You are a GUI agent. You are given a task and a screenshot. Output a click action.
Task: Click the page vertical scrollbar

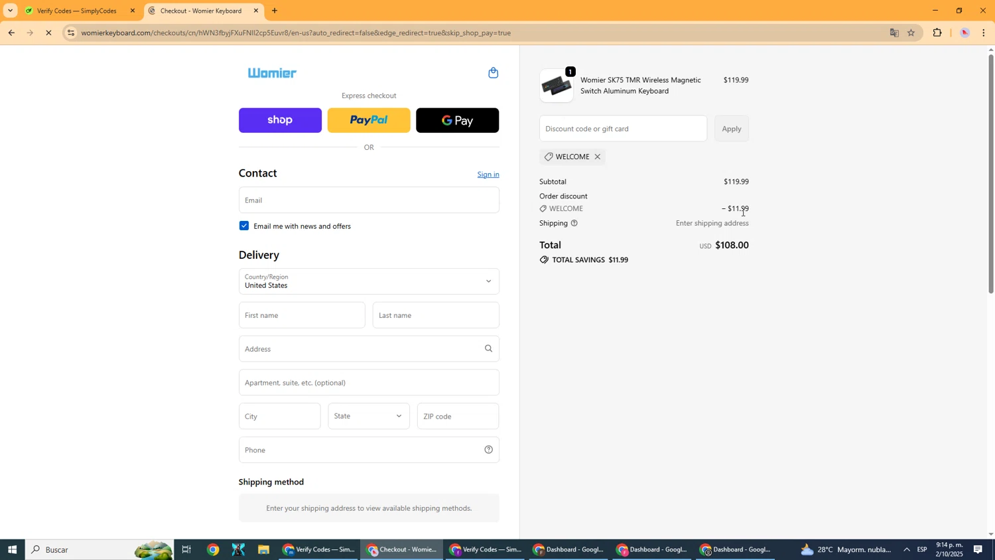coord(991,174)
